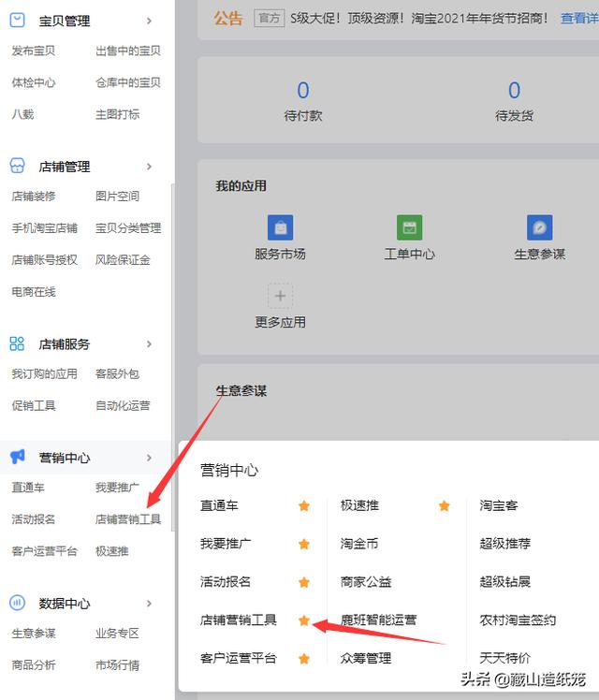The image size is (599, 700).
Task: Open 店铺账号授权 in the sidebar
Action: coord(44,260)
